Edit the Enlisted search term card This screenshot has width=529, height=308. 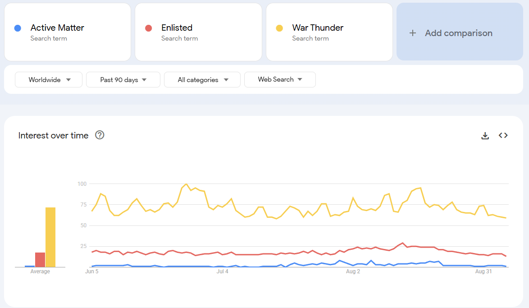[x=198, y=32]
